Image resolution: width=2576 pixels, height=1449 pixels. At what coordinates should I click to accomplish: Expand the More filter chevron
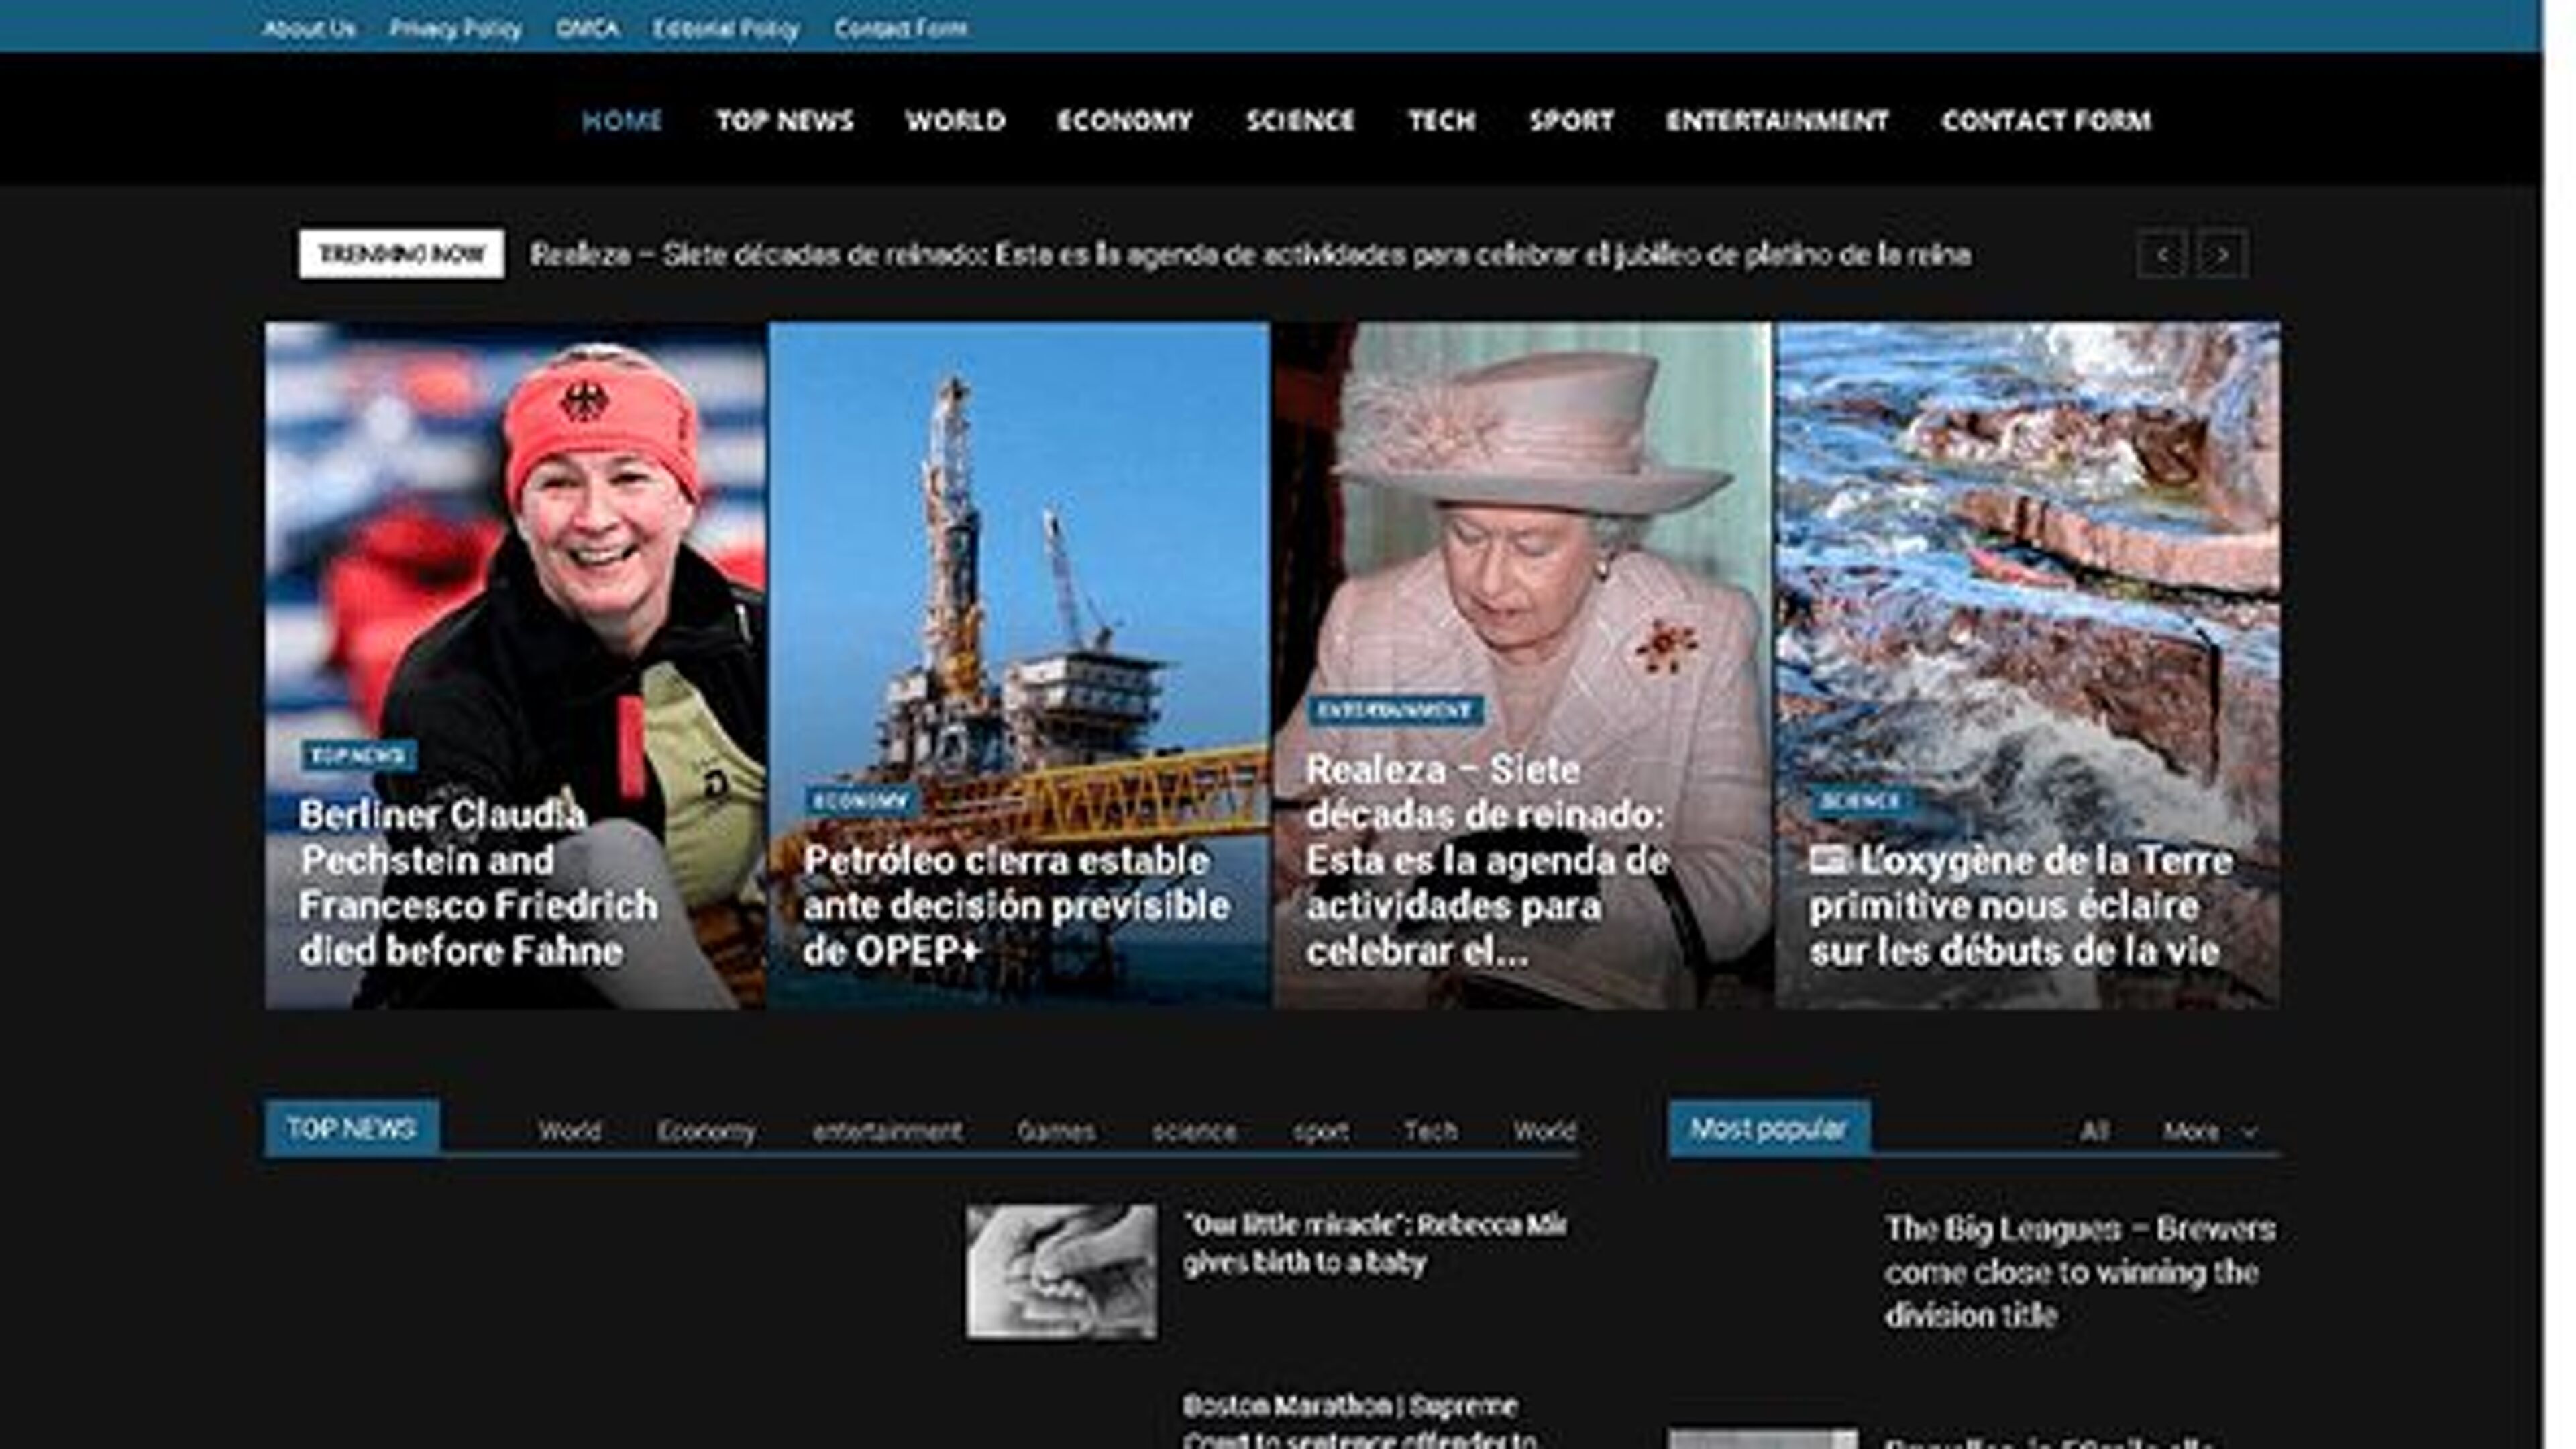(x=2250, y=1131)
